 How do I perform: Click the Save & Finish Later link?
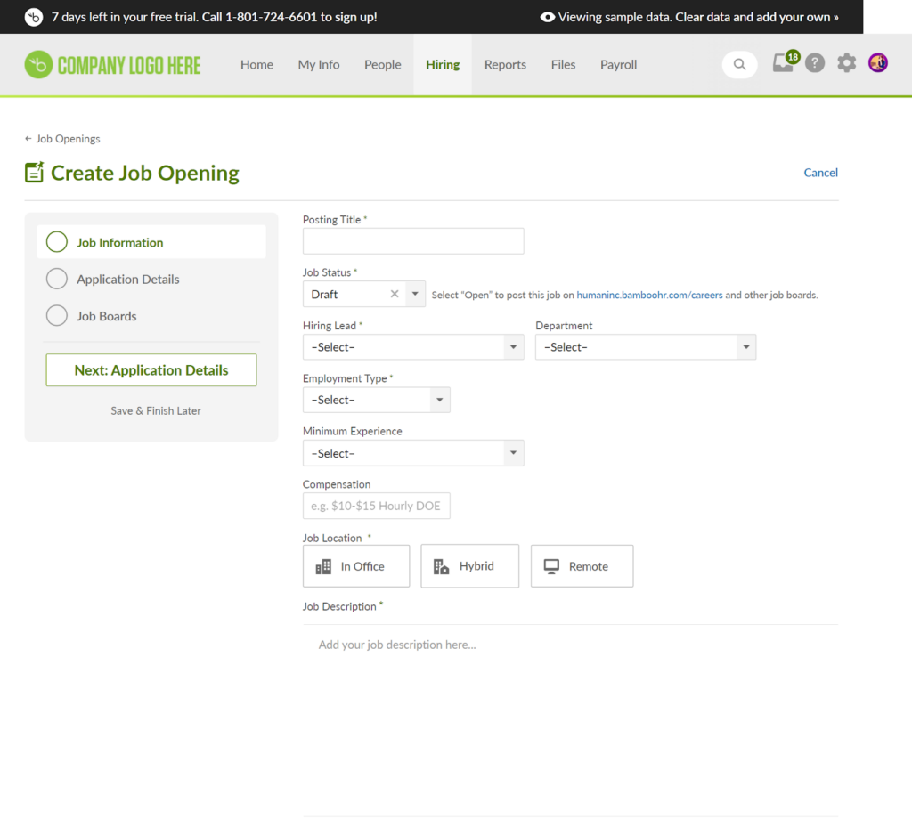[x=155, y=410]
